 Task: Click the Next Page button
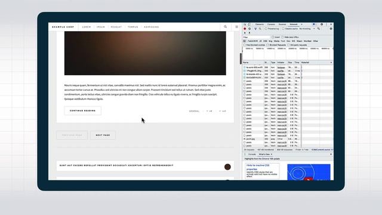pos(103,135)
